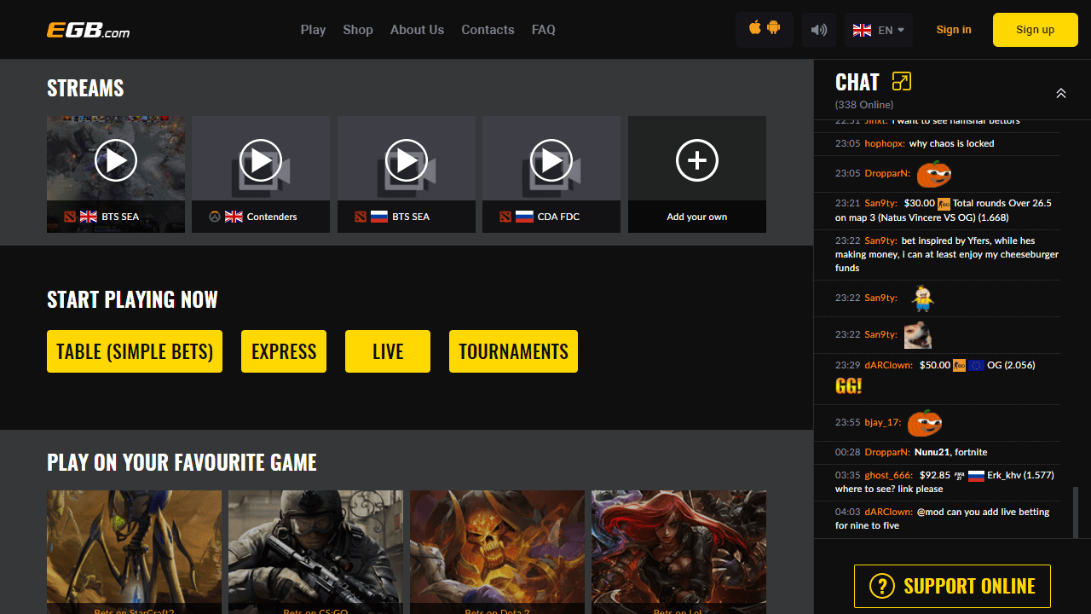1091x614 pixels.
Task: Click the EGB.com logo
Action: [89, 30]
